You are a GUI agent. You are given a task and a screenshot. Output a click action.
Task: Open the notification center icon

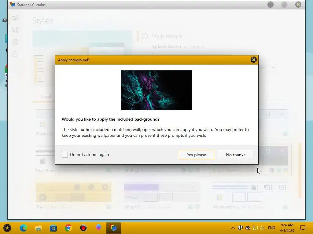pos(303,228)
